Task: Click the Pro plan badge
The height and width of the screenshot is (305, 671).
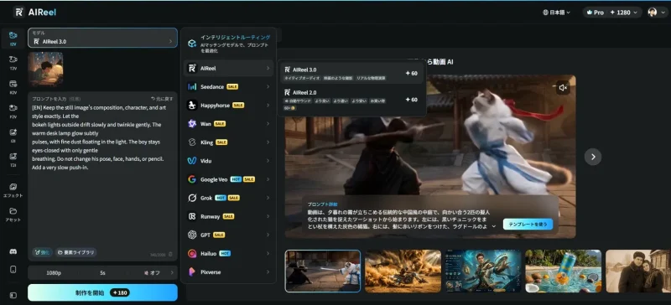Action: point(596,13)
